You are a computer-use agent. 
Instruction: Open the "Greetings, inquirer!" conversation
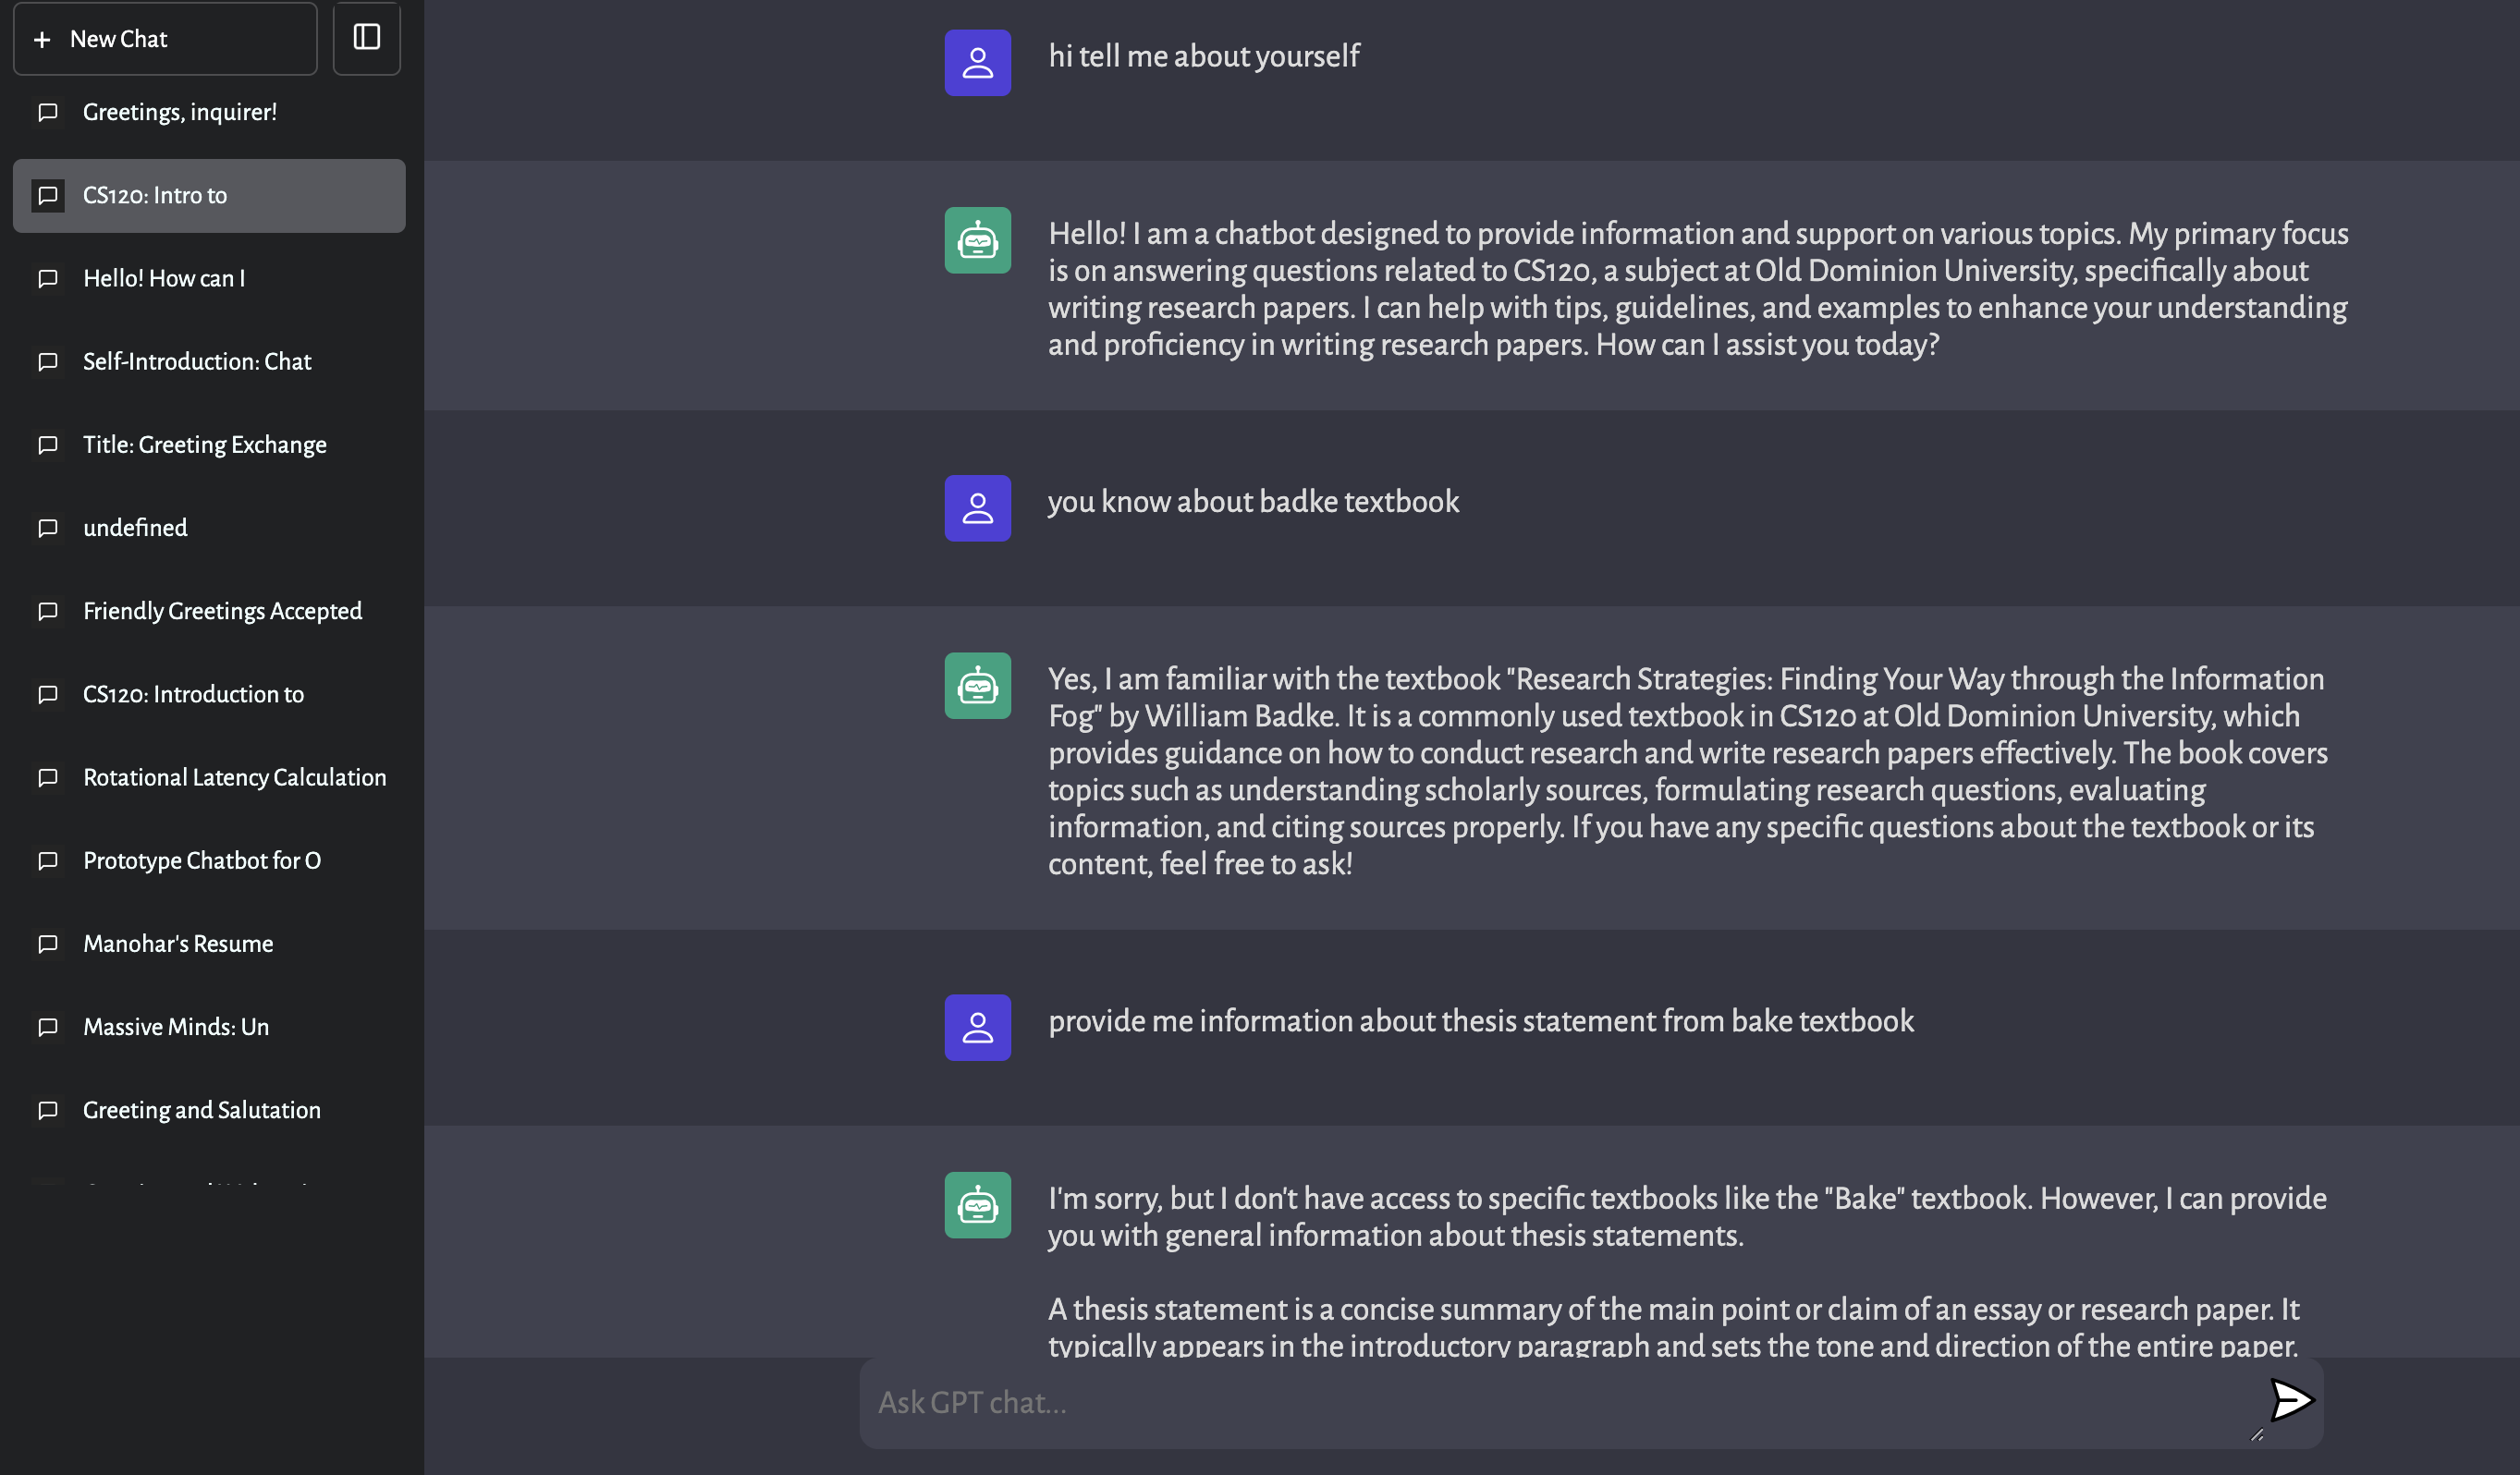(180, 112)
